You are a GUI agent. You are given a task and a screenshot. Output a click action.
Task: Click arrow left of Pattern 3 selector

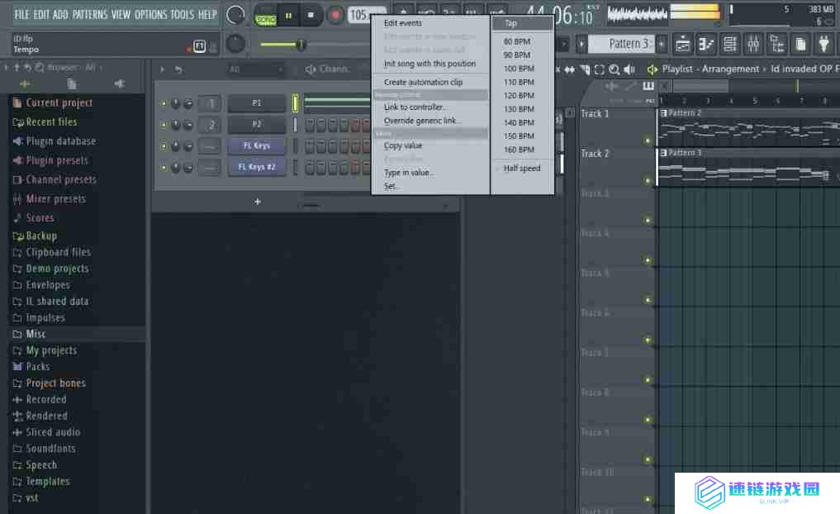coord(581,44)
